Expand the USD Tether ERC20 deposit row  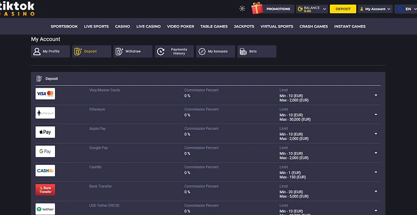click(x=376, y=211)
